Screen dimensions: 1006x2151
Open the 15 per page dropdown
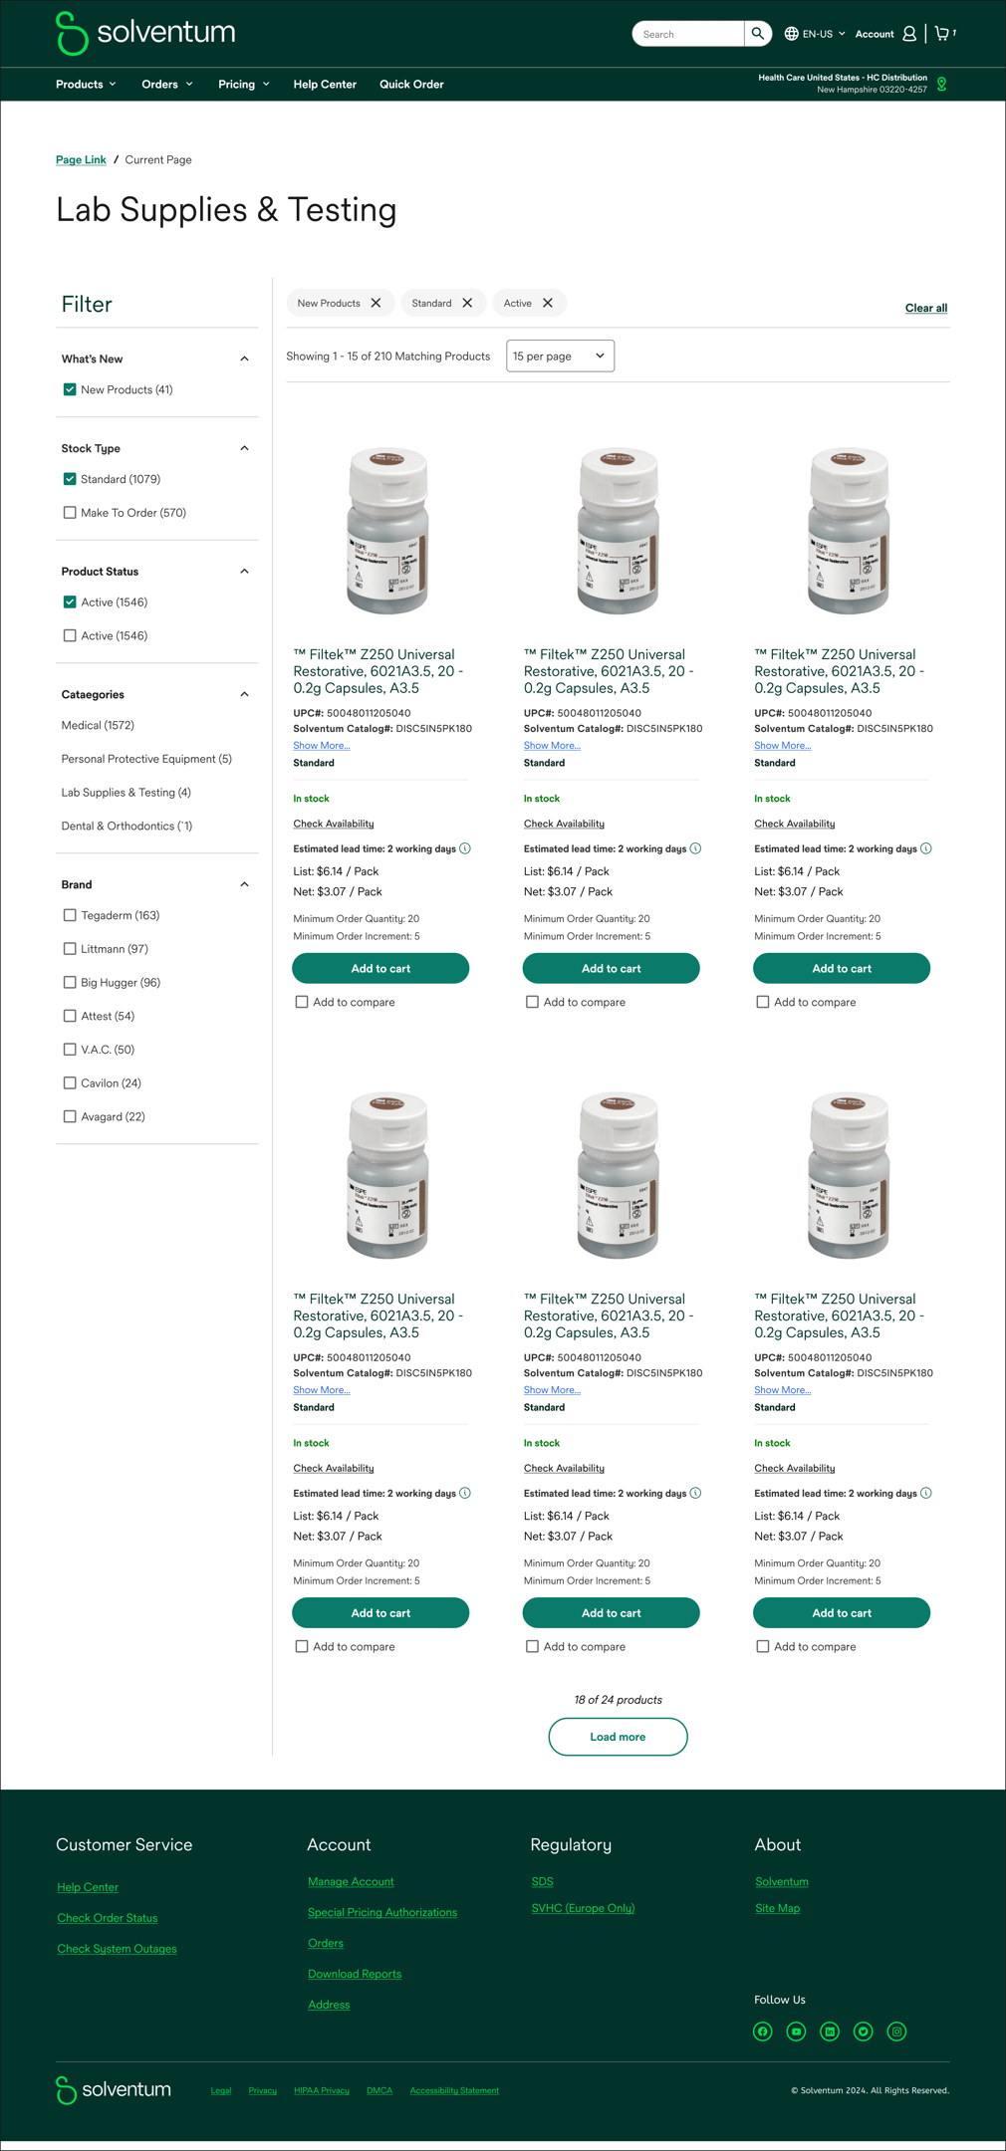coord(560,356)
